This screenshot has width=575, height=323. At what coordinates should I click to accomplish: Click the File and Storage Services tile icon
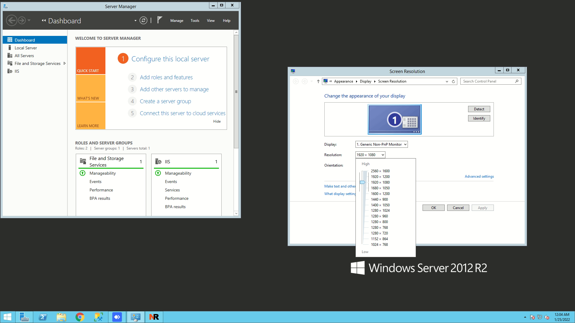tap(83, 161)
